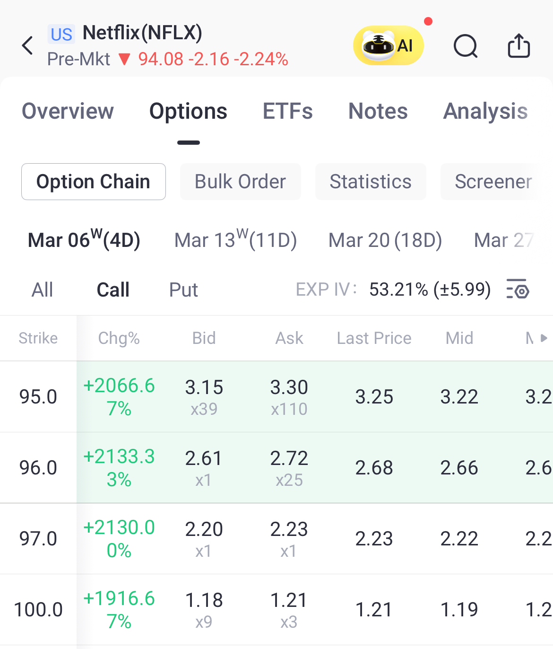Open the Statistics section
Image resolution: width=553 pixels, height=649 pixels.
(x=371, y=182)
